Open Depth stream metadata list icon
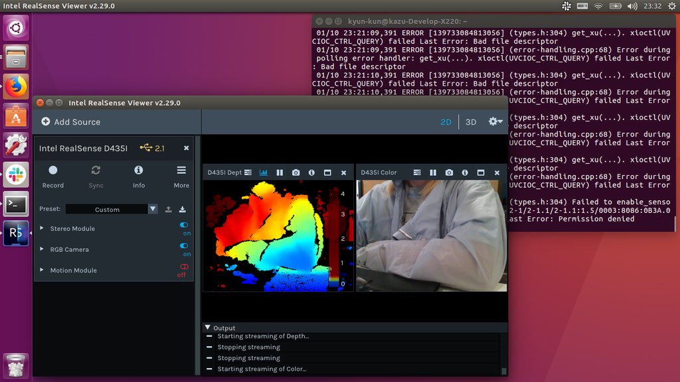 click(x=248, y=172)
